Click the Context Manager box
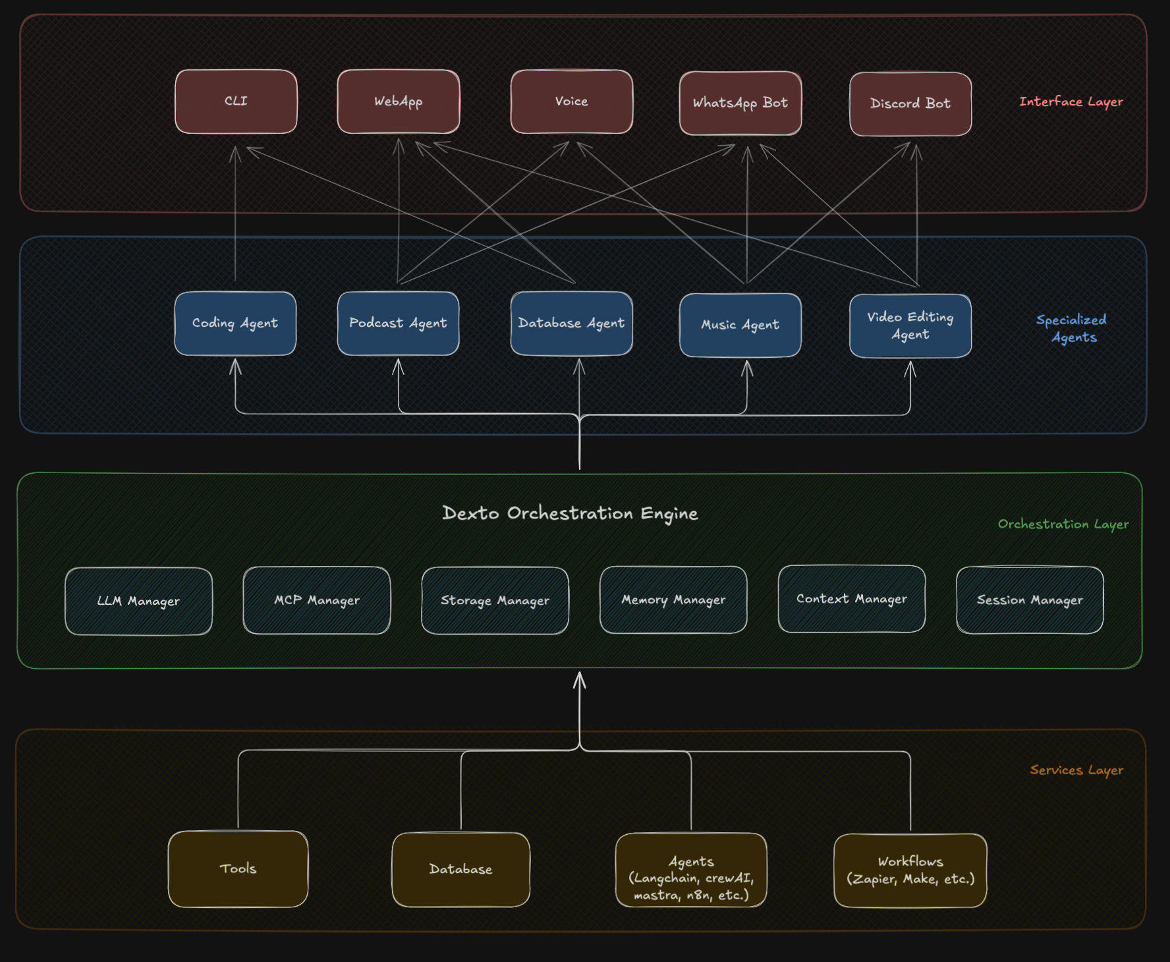Image resolution: width=1170 pixels, height=962 pixels. (x=851, y=599)
